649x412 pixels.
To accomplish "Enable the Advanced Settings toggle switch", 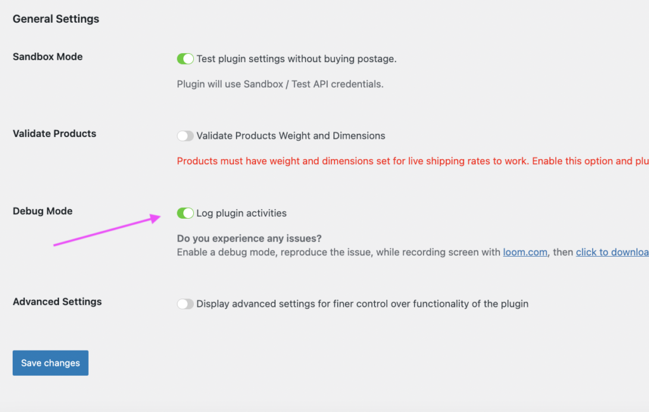I will (185, 304).
